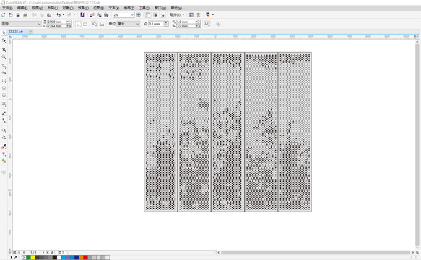The width and height of the screenshot is (421, 260).
Task: Go to previous page in the page navigator
Action: [x=24, y=253]
